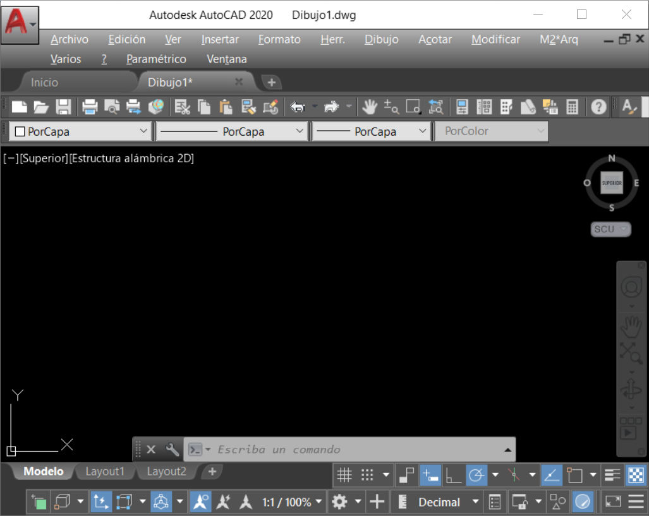This screenshot has width=649, height=516.
Task: Click the Open folder icon
Action: coord(41,107)
